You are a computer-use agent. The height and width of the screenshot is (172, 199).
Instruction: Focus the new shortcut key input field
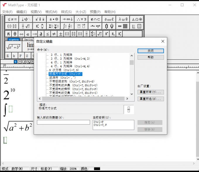(x=64, y=122)
